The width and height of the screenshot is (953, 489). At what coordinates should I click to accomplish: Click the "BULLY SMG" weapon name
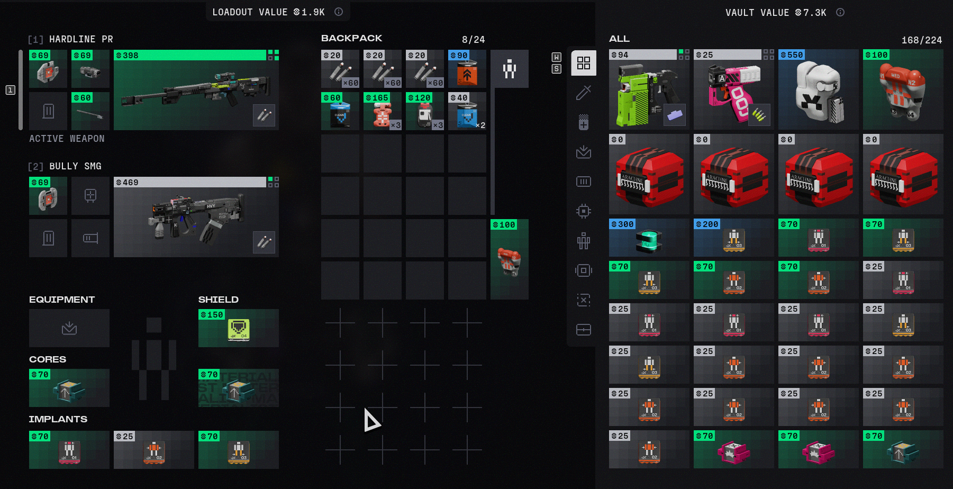click(75, 166)
